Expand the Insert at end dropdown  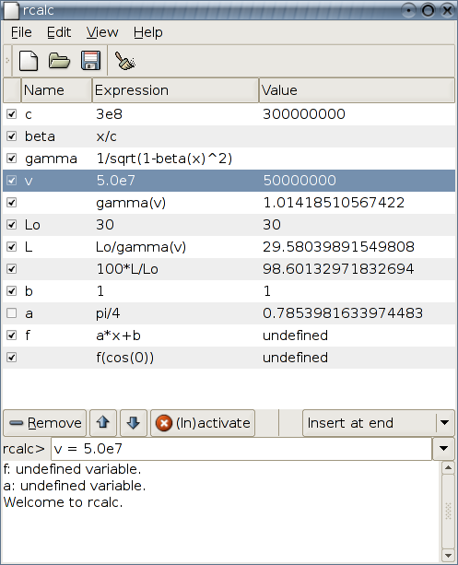coord(445,423)
